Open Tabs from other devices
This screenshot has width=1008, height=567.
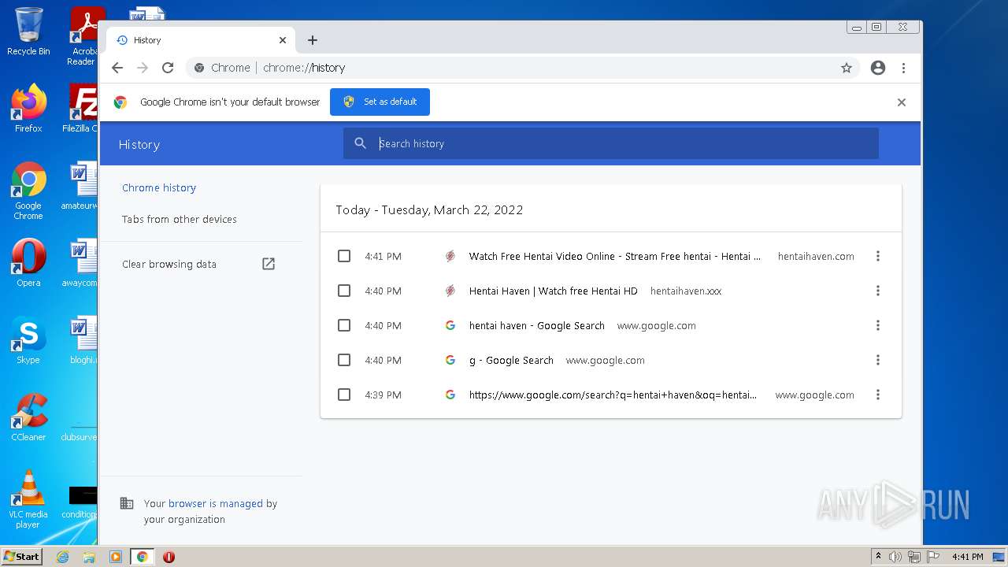point(180,219)
